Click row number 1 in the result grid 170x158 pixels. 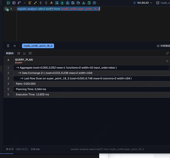click(x=8, y=68)
